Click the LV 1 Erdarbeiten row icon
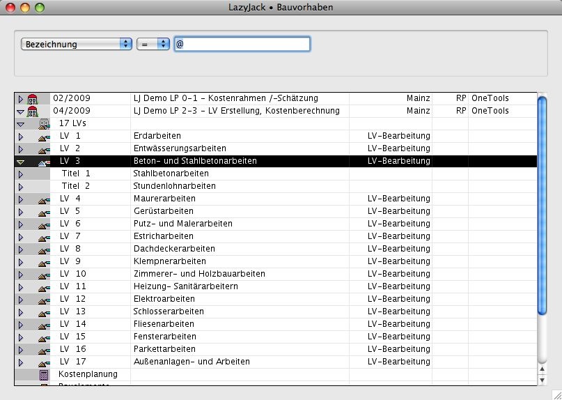This screenshot has height=400, width=562. click(44, 137)
